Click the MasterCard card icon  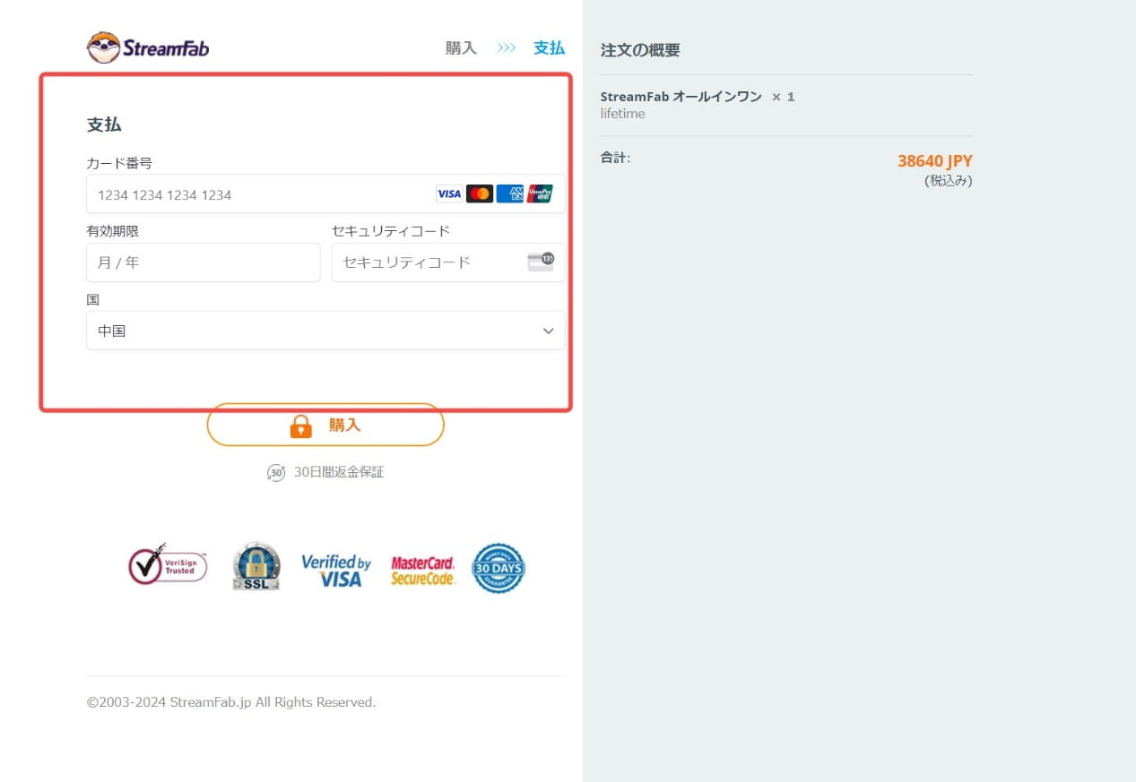(480, 193)
